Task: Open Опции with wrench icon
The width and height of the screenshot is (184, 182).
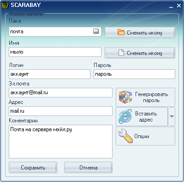Action: [x=145, y=136]
